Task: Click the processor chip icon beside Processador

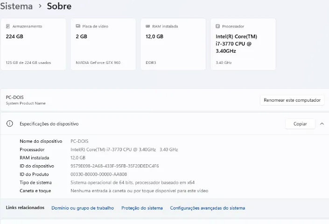Action: (x=217, y=26)
